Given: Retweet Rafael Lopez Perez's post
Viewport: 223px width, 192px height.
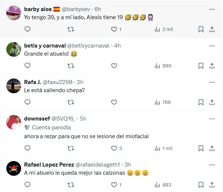Looking at the screenshot, I should pos(71,185).
